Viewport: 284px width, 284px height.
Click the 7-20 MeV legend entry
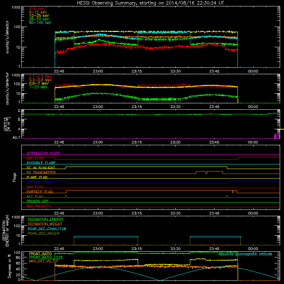[38, 87]
